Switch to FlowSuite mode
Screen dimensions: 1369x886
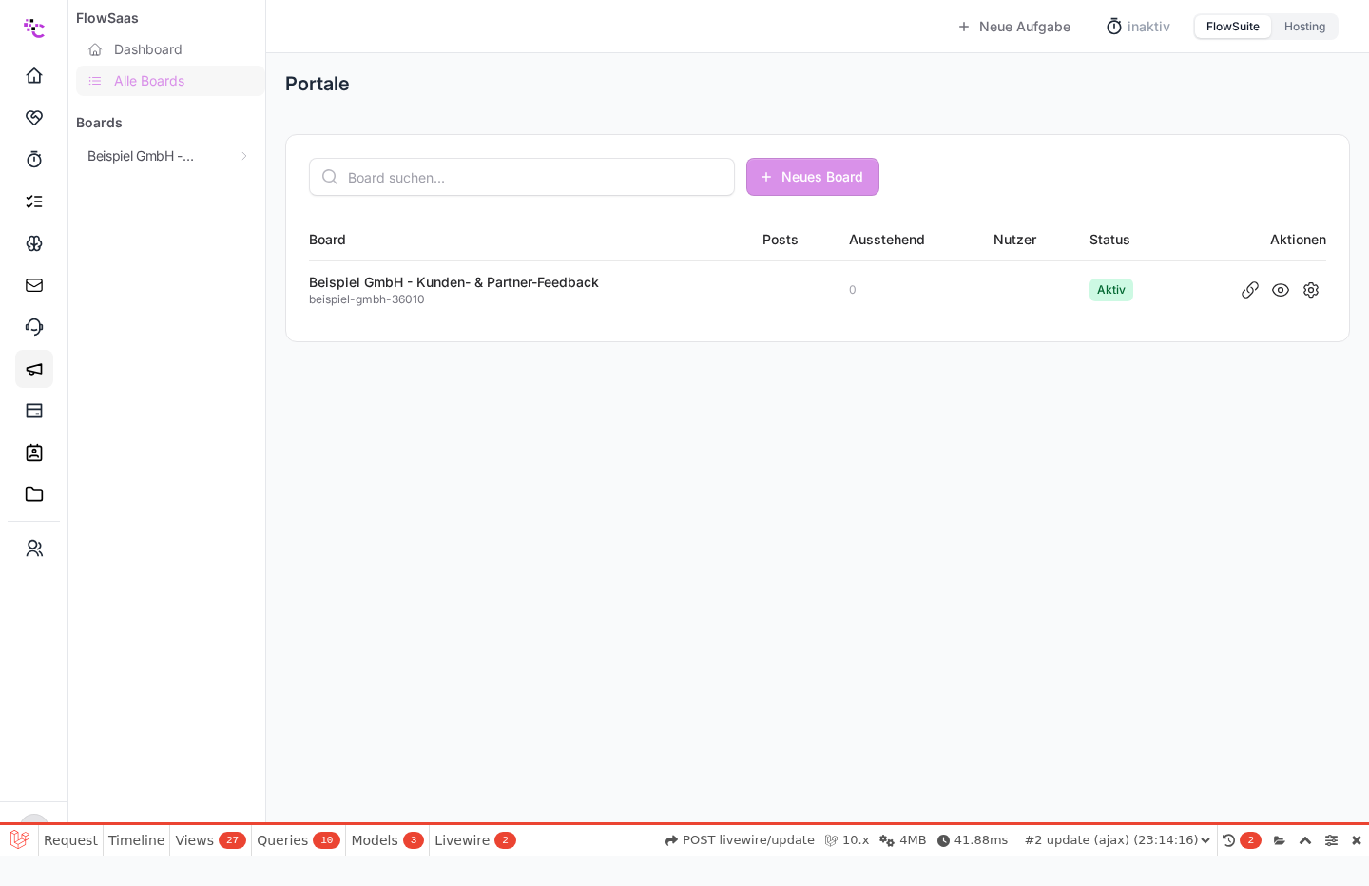pyautogui.click(x=1232, y=27)
